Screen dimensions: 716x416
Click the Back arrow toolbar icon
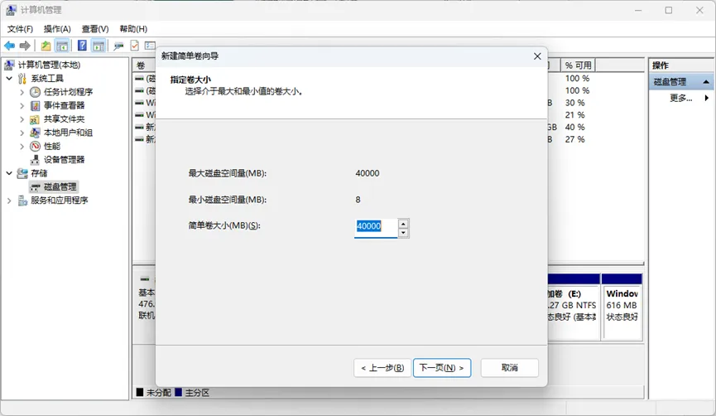pyautogui.click(x=9, y=46)
